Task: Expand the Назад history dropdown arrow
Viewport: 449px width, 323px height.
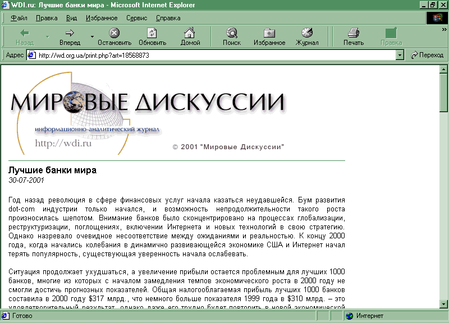Action: pyautogui.click(x=47, y=37)
